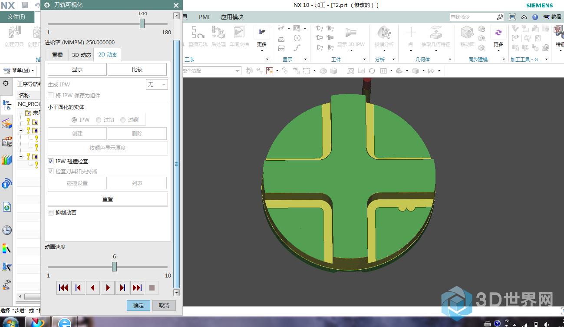This screenshot has height=327, width=564.
Task: Open the blue info feed sidebar icon
Action: pos(7,184)
